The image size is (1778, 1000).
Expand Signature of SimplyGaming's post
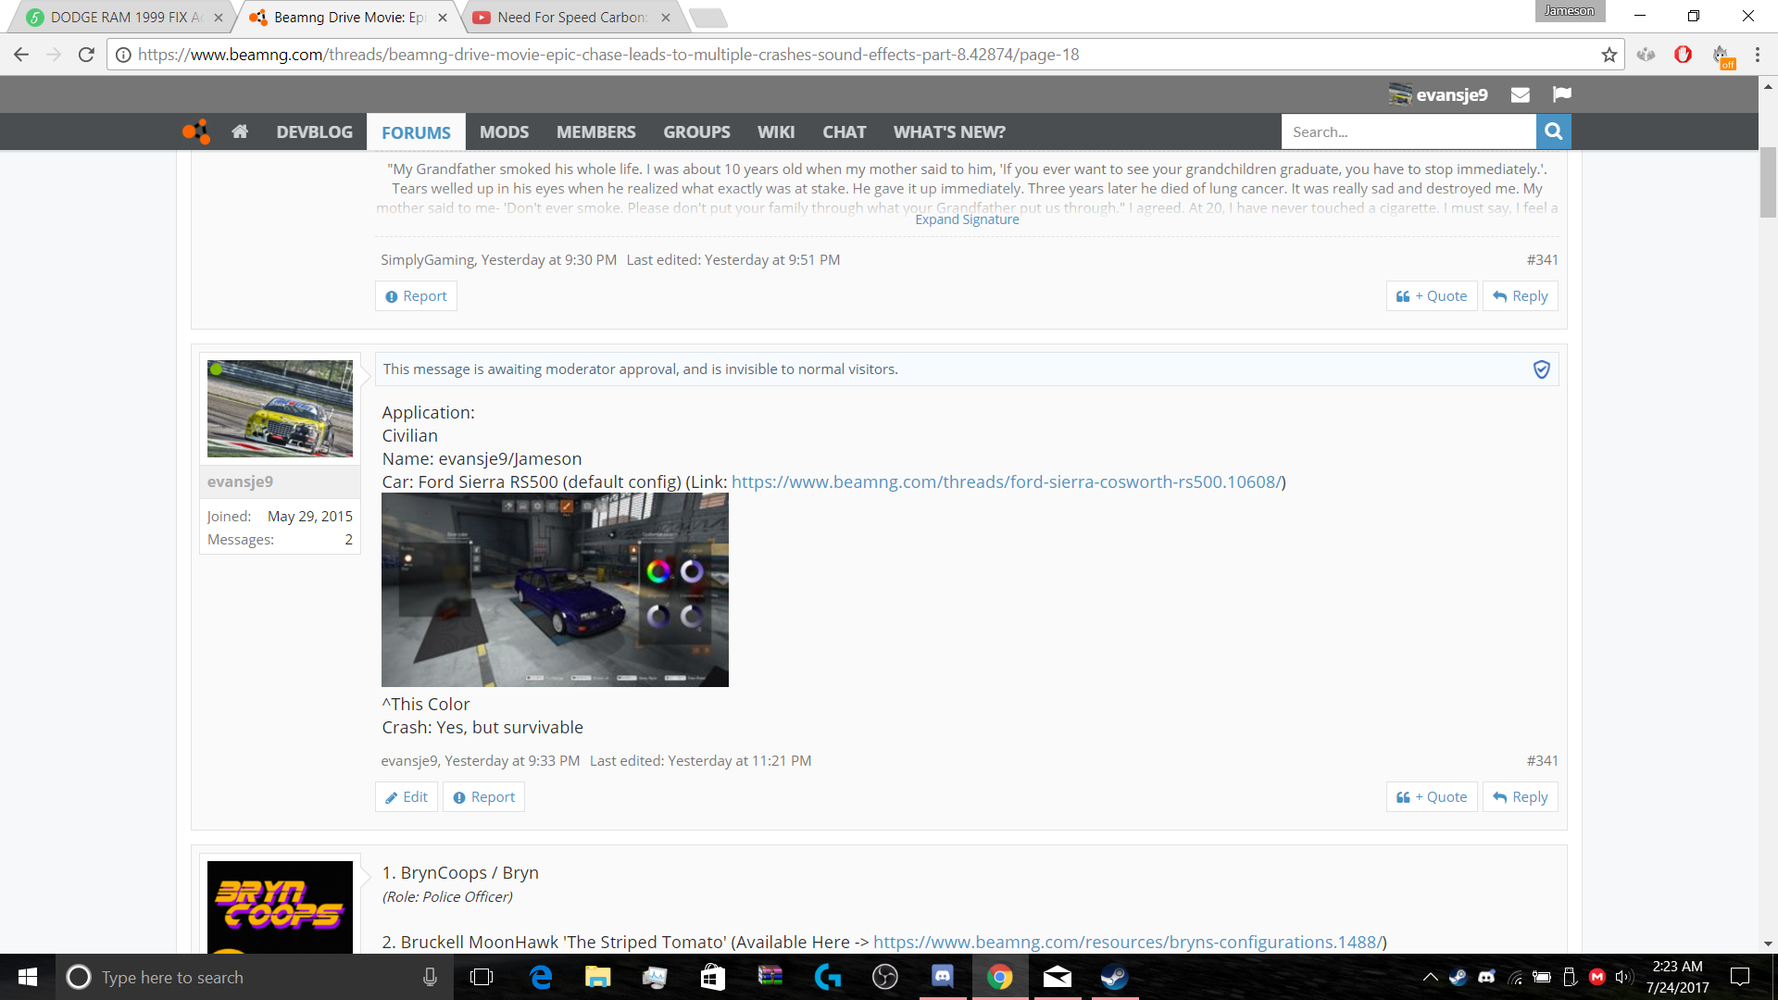pos(967,219)
